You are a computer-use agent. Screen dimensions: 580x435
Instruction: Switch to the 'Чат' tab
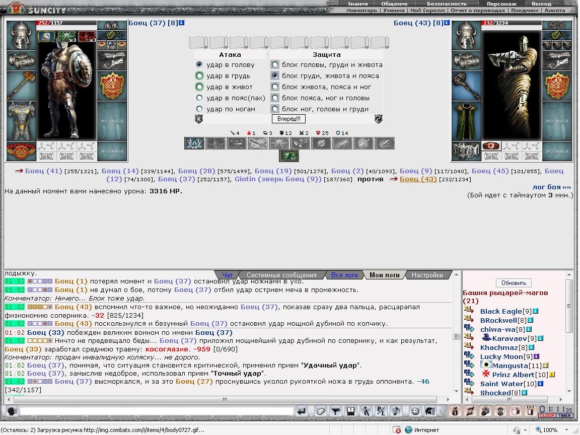click(227, 275)
